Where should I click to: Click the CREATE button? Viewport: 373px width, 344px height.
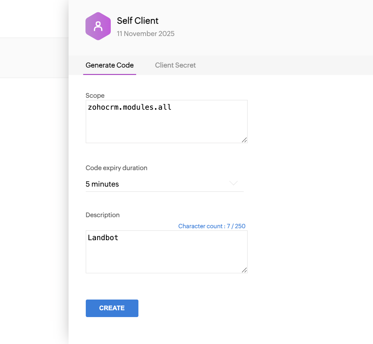pos(112,308)
